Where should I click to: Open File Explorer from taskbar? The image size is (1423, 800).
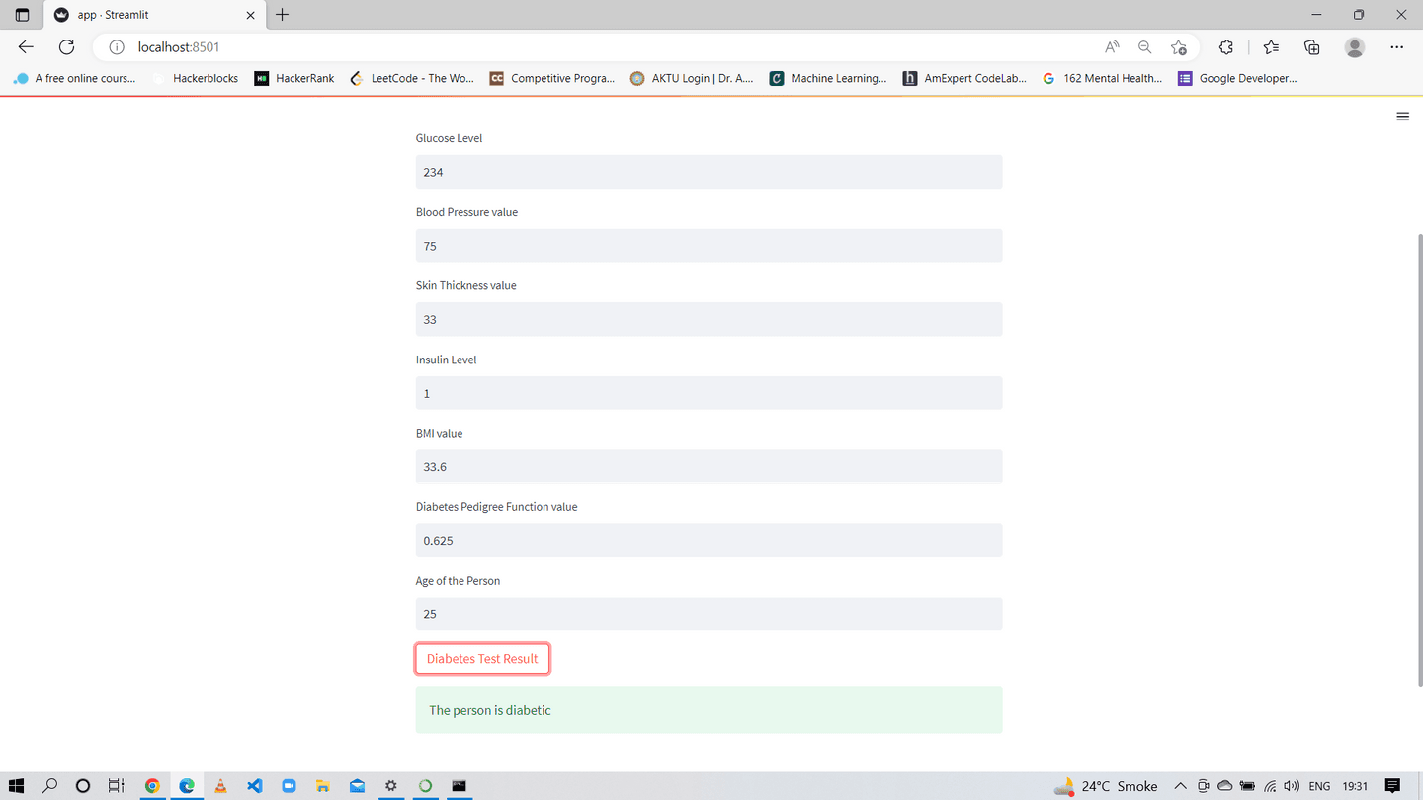tap(323, 786)
